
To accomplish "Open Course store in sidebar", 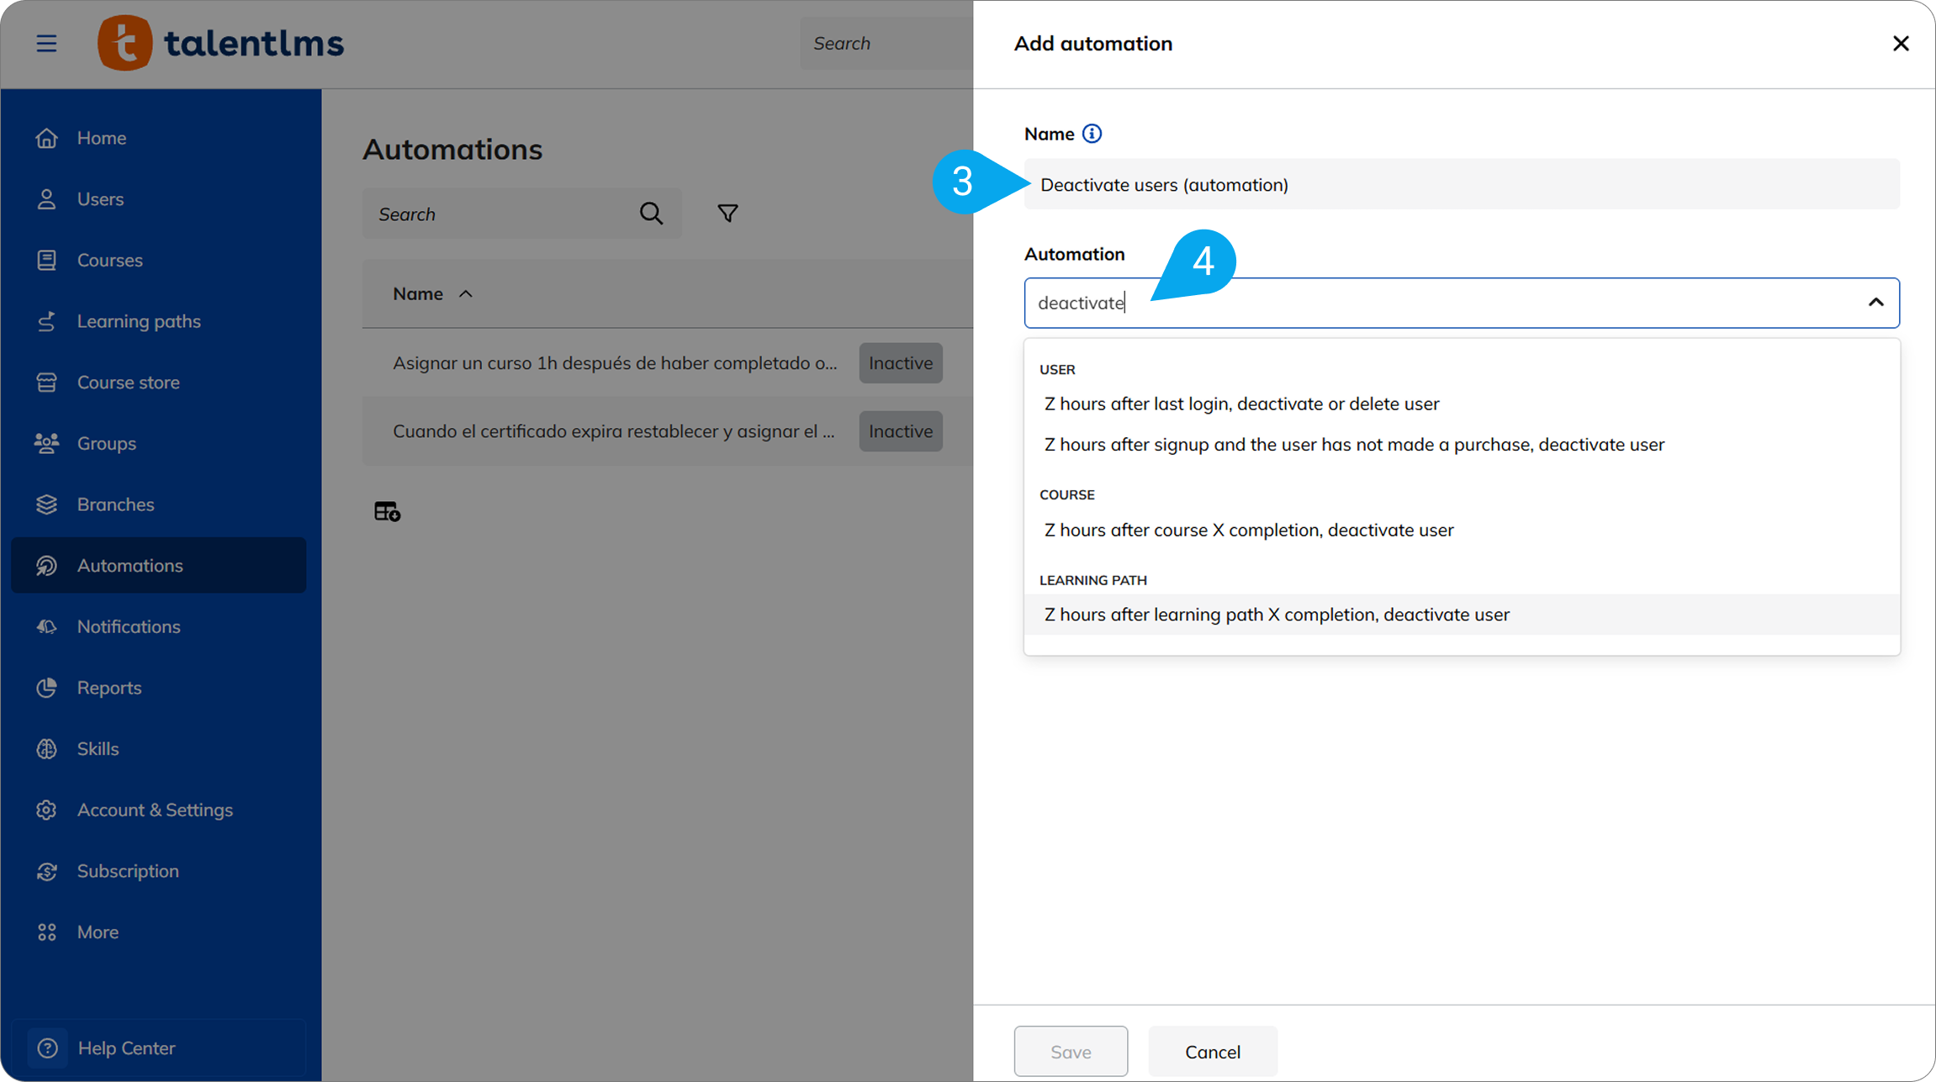I will click(x=159, y=383).
